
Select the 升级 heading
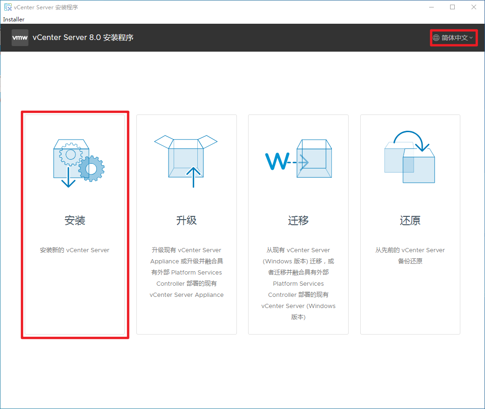pyautogui.click(x=187, y=221)
